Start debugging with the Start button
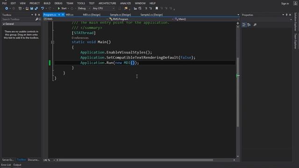The height and width of the screenshot is (168, 299). coord(62,8)
